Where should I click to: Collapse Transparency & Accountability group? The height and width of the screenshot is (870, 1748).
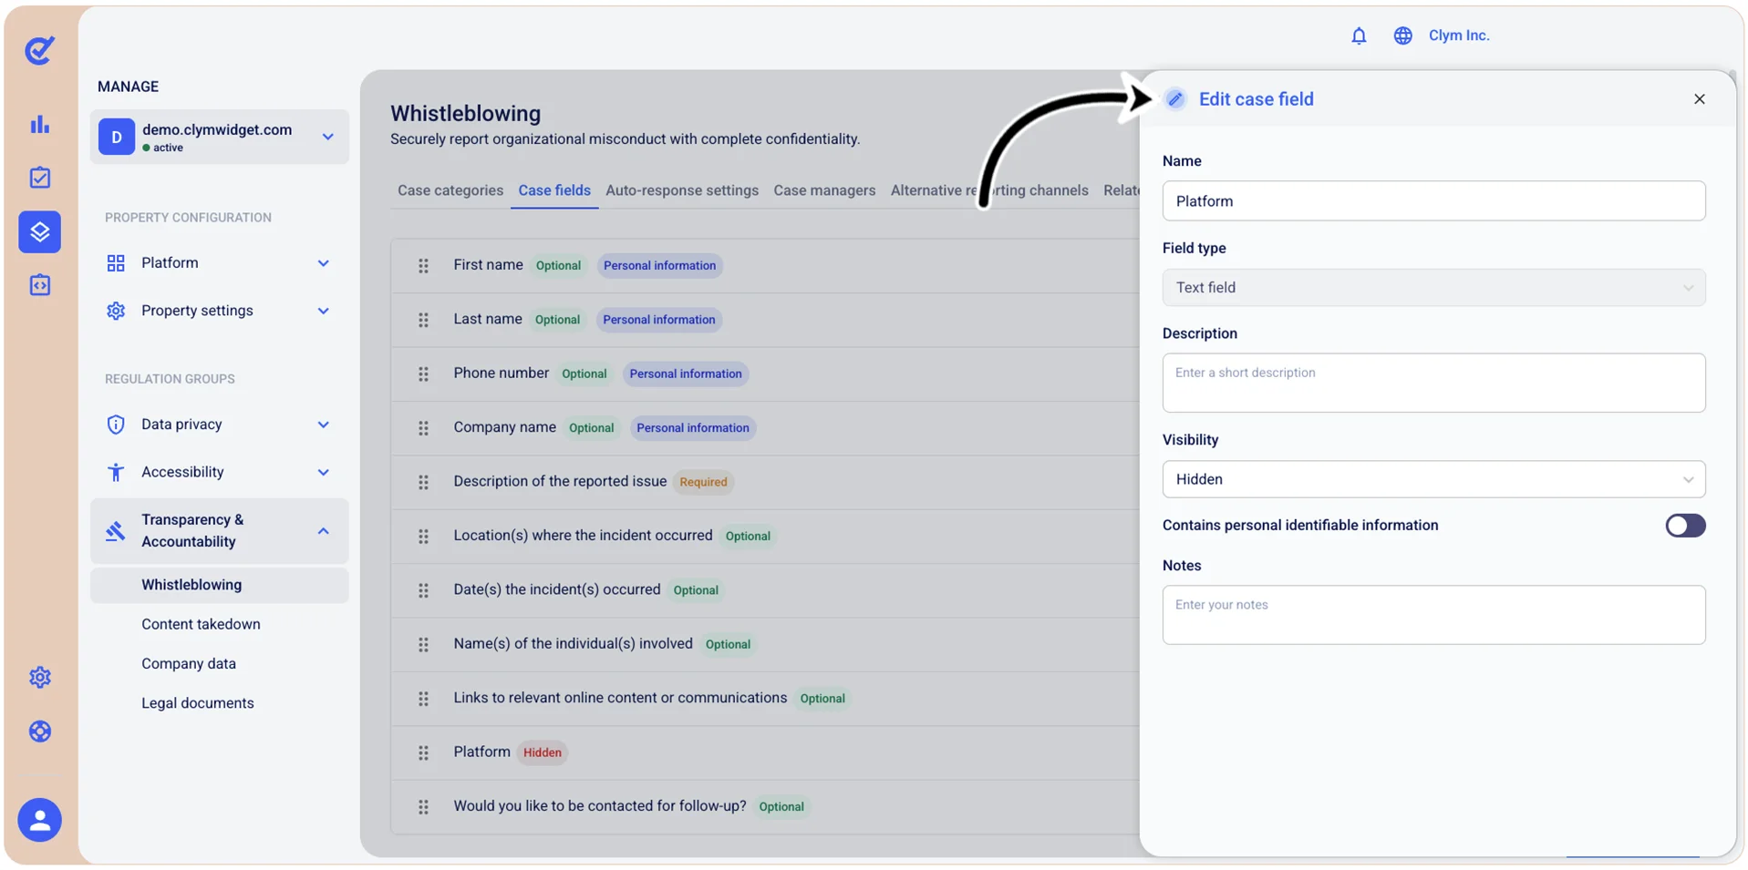[323, 531]
